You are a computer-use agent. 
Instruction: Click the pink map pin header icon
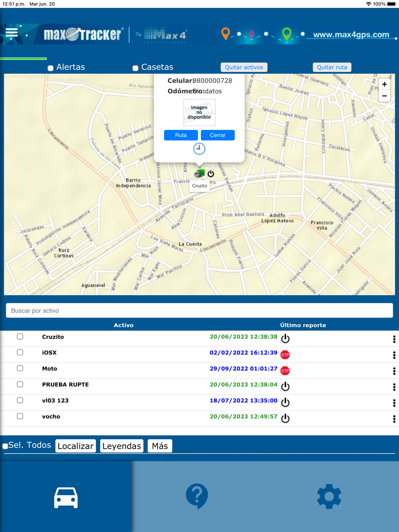[x=251, y=35]
